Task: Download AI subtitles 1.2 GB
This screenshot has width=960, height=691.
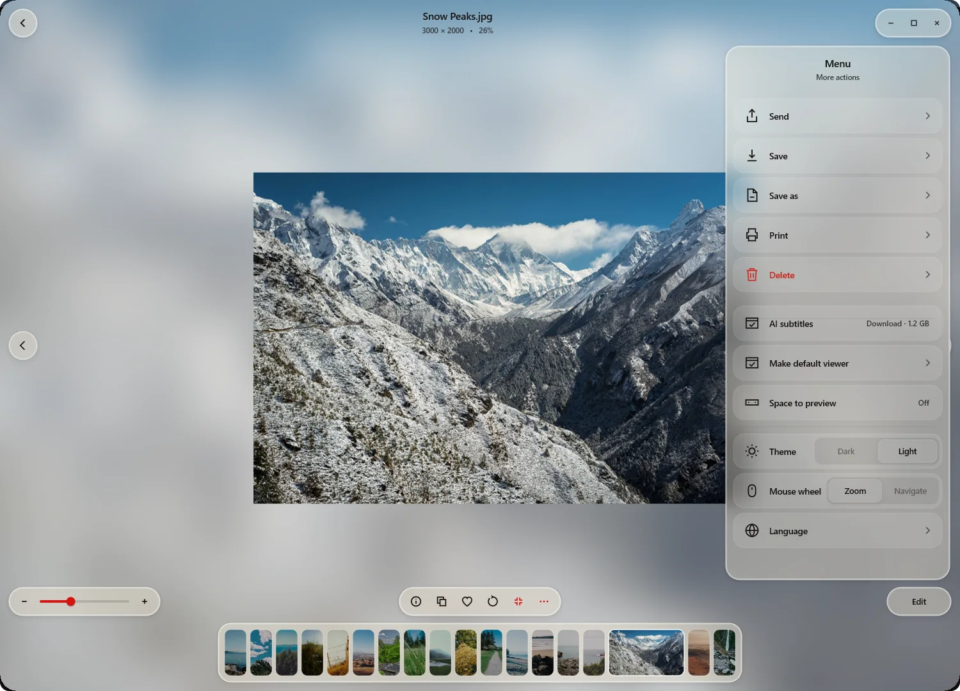Action: point(897,324)
